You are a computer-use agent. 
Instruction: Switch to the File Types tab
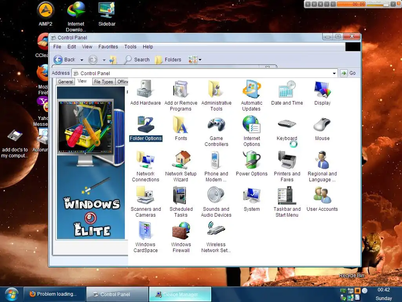pyautogui.click(x=103, y=82)
